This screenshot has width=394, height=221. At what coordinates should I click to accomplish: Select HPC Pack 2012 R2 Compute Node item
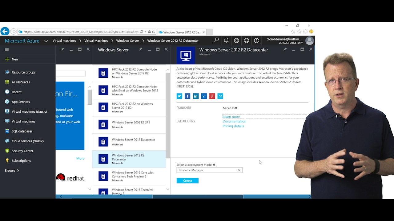(129, 73)
